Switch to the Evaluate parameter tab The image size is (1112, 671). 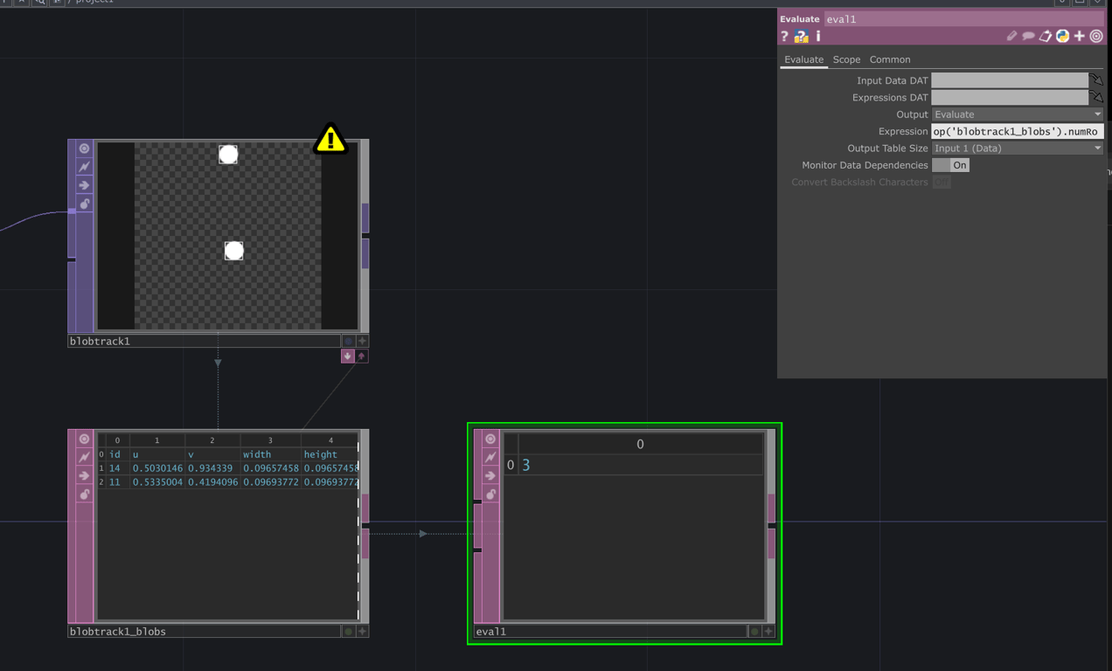coord(803,59)
